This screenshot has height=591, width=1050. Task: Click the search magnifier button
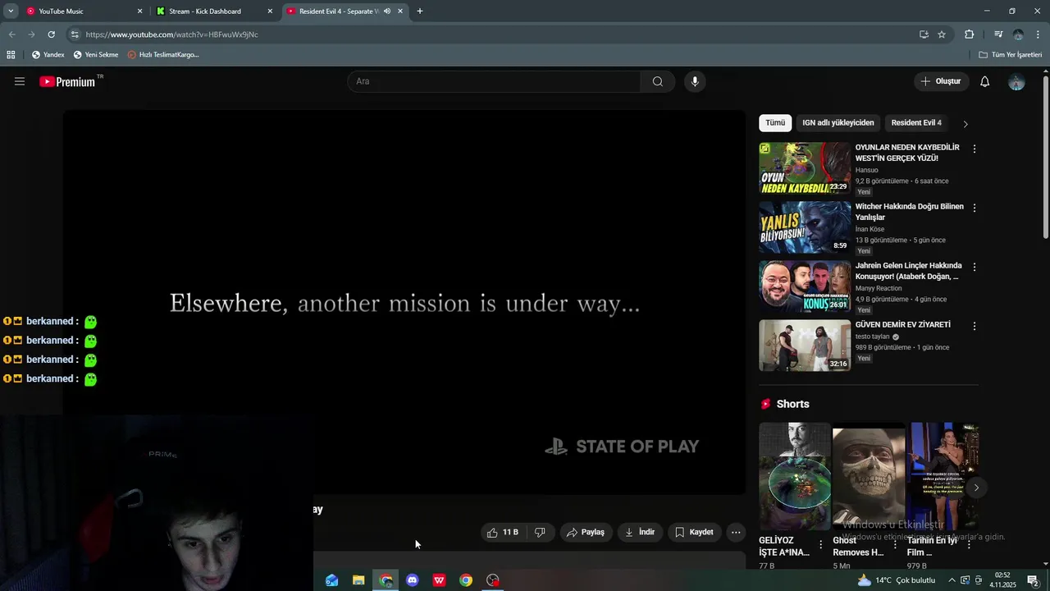658,81
